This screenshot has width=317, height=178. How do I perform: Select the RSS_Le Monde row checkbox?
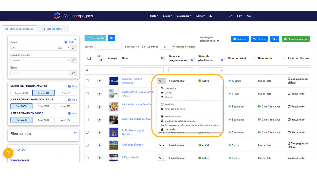[87, 158]
